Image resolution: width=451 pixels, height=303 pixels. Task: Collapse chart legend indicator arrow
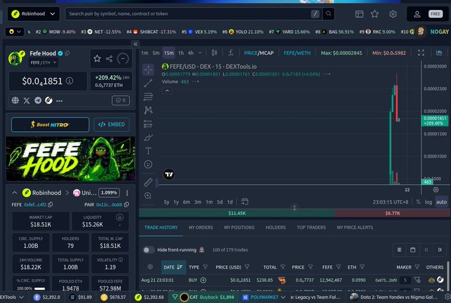(167, 91)
